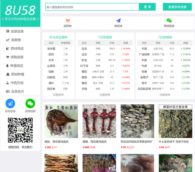The image size is (195, 172).
Task: Open 会员名片 sidebar entry
Action: coord(17,91)
